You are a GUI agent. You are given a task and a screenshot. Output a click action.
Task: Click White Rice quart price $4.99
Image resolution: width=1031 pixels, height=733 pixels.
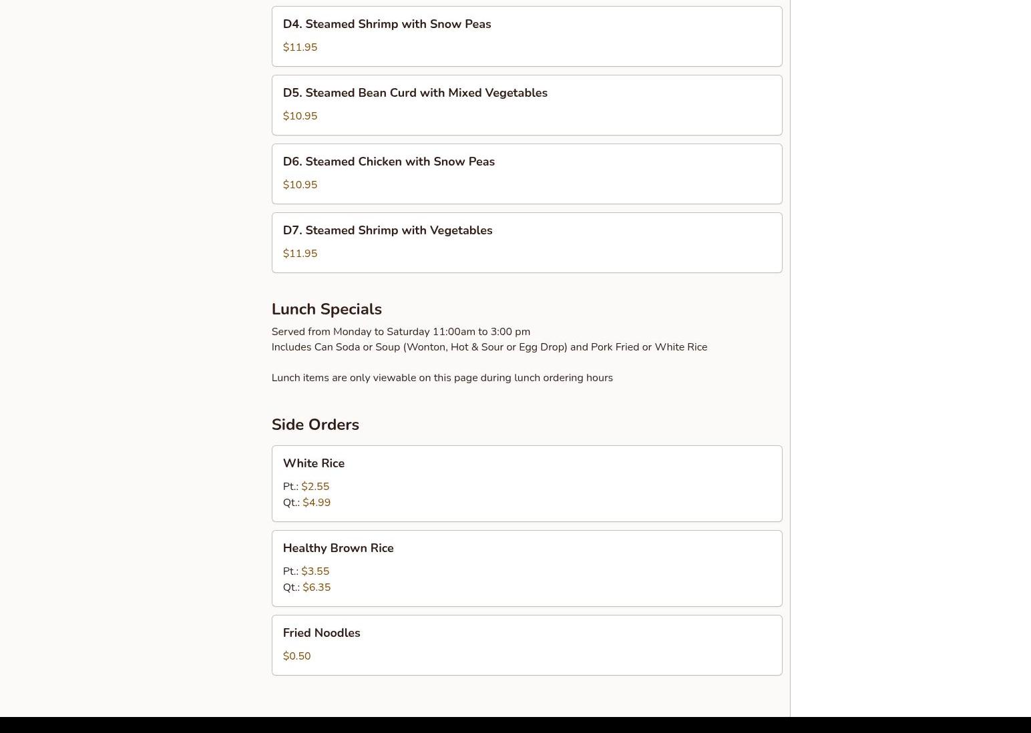tap(317, 503)
